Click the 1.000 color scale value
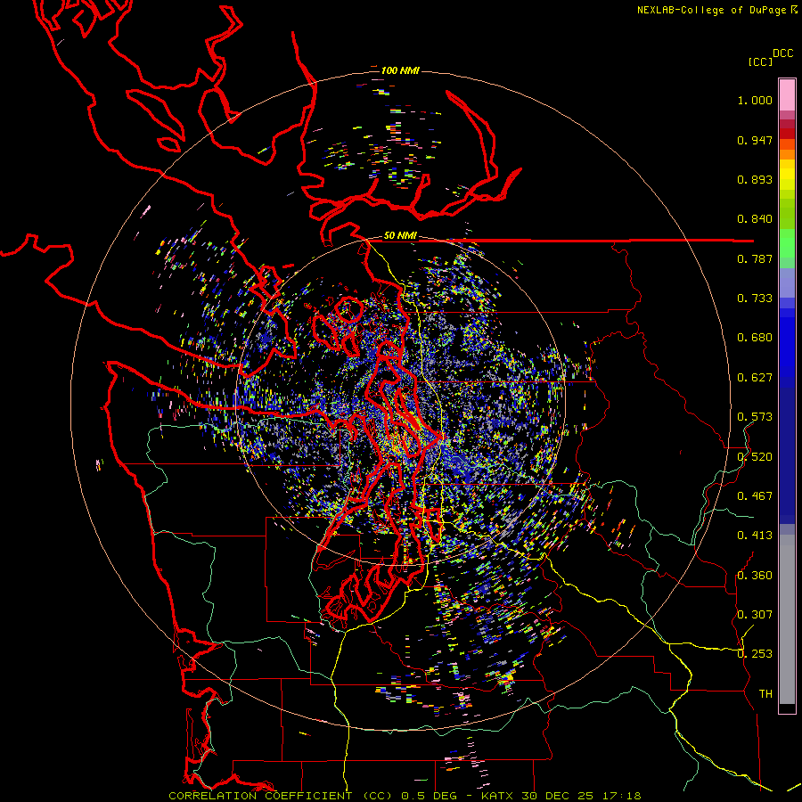The image size is (802, 802). point(755,100)
